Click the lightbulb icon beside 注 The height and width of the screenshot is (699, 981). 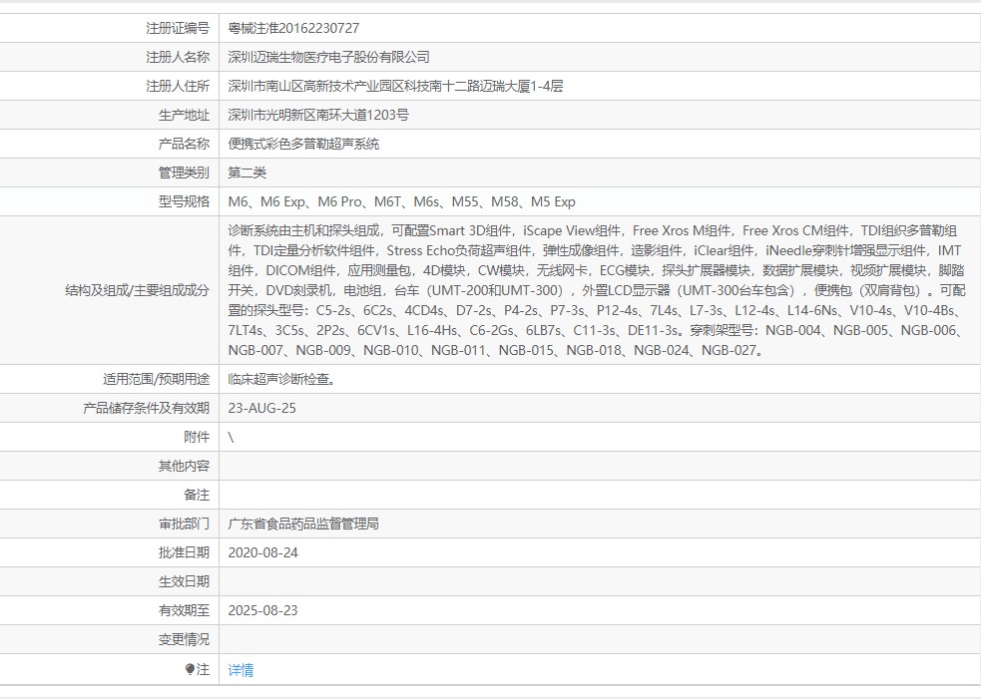click(x=191, y=670)
